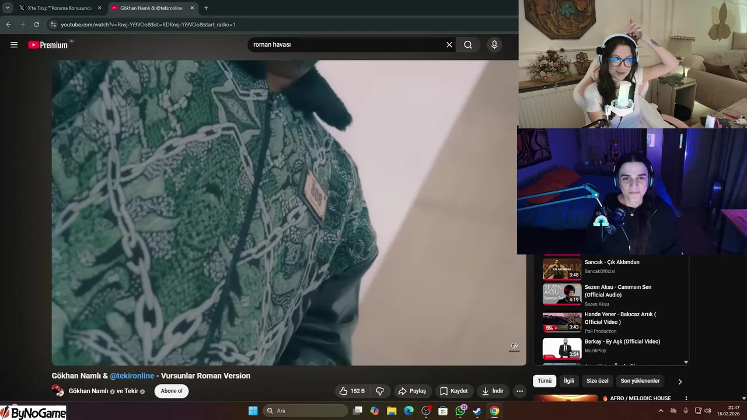Go back in browser history
This screenshot has height=420, width=747.
tap(8, 24)
